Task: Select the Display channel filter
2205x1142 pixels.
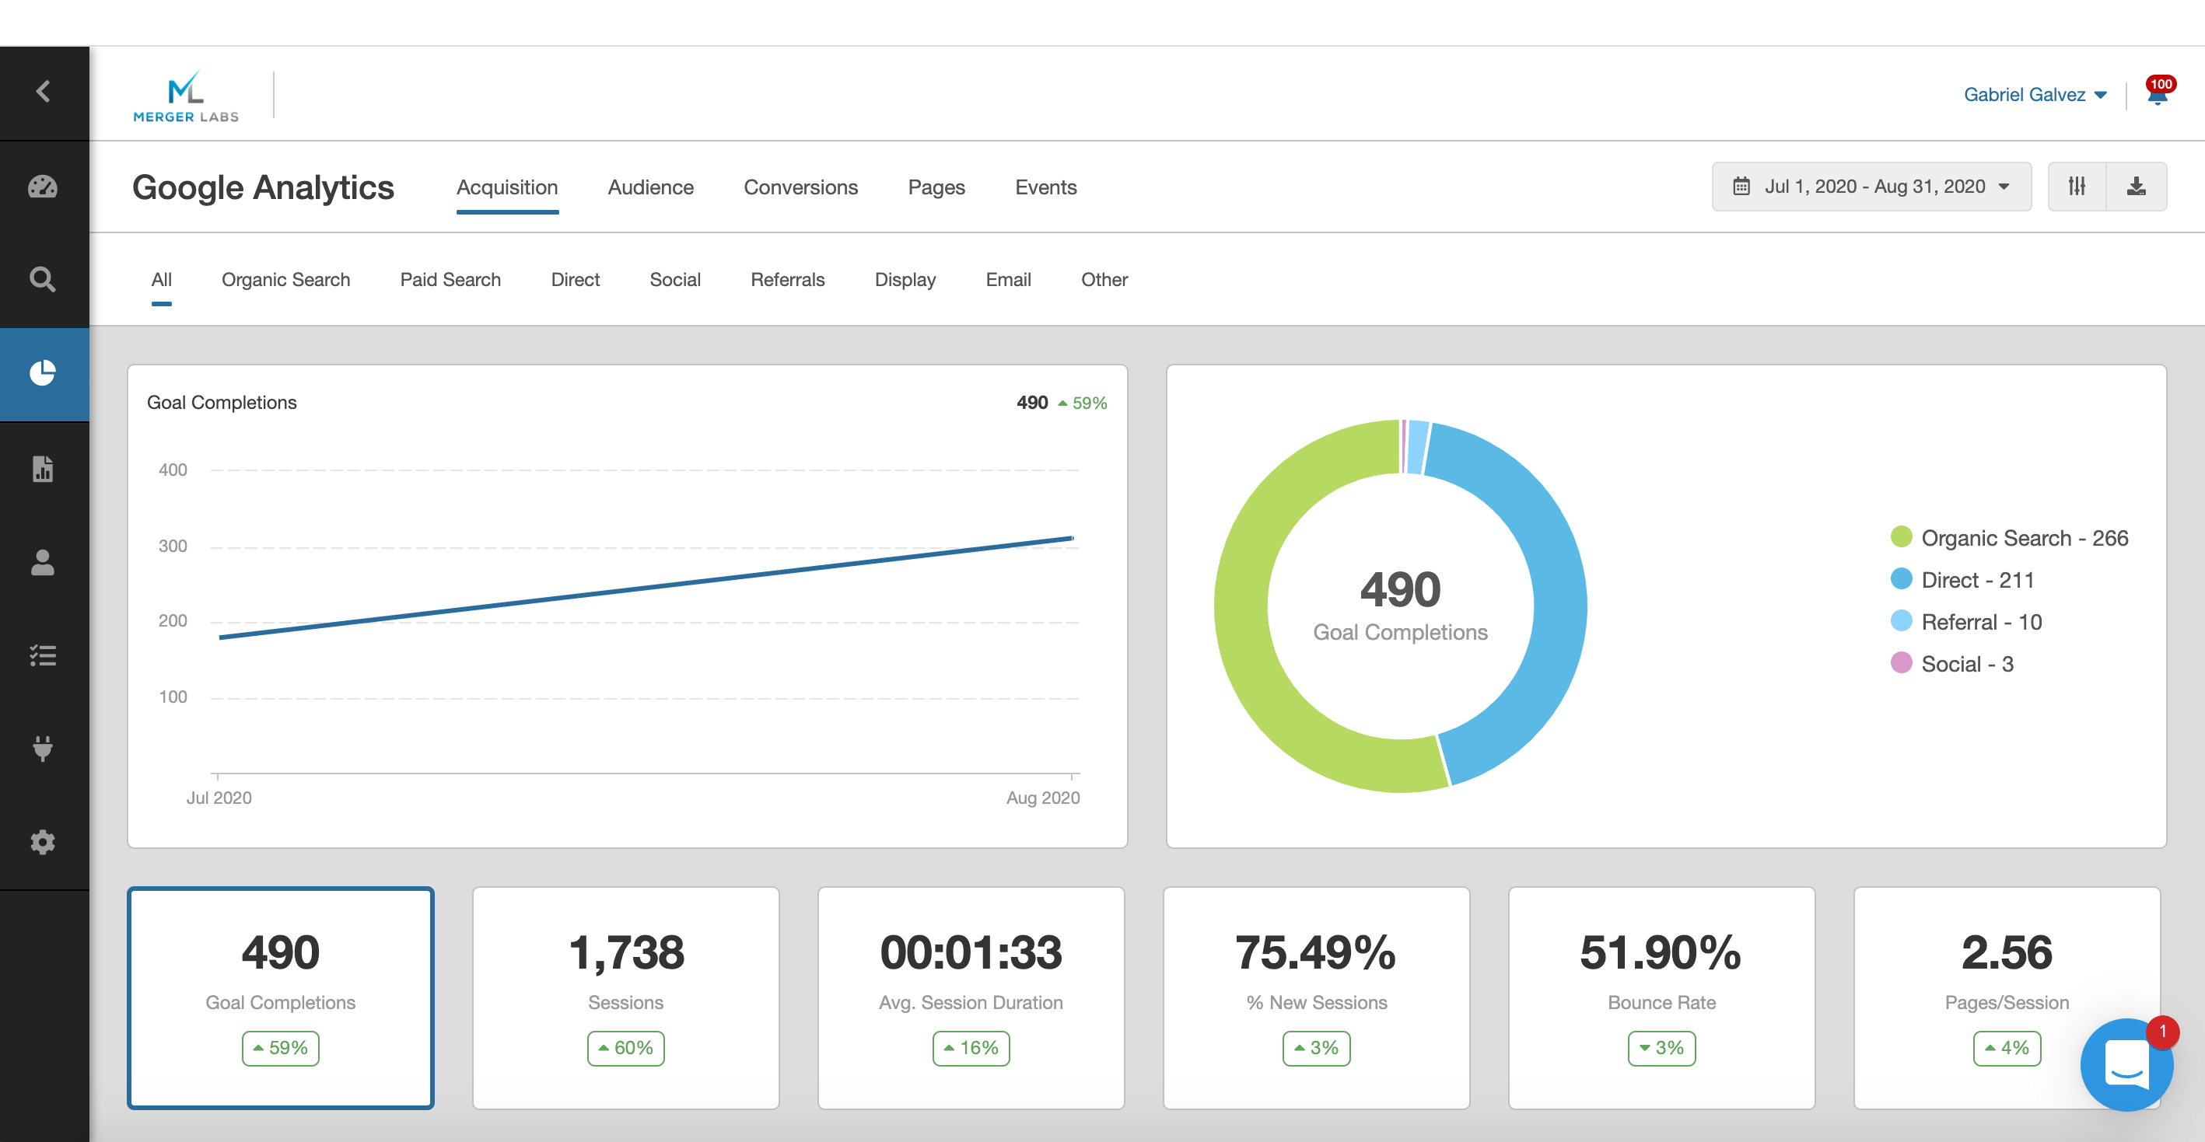Action: 905,280
